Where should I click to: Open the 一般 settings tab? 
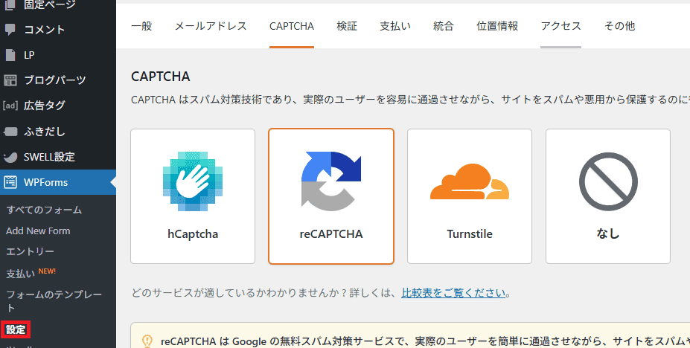[141, 26]
